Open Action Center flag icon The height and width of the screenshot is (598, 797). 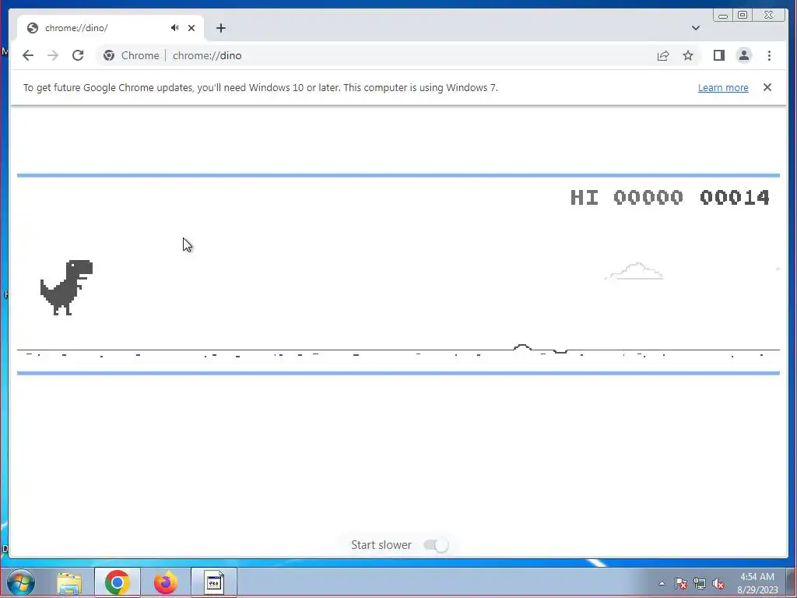point(680,583)
